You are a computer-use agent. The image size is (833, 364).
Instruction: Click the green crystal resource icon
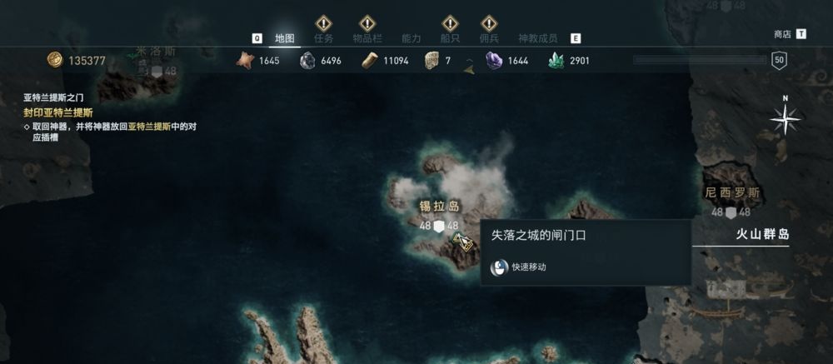tap(556, 61)
